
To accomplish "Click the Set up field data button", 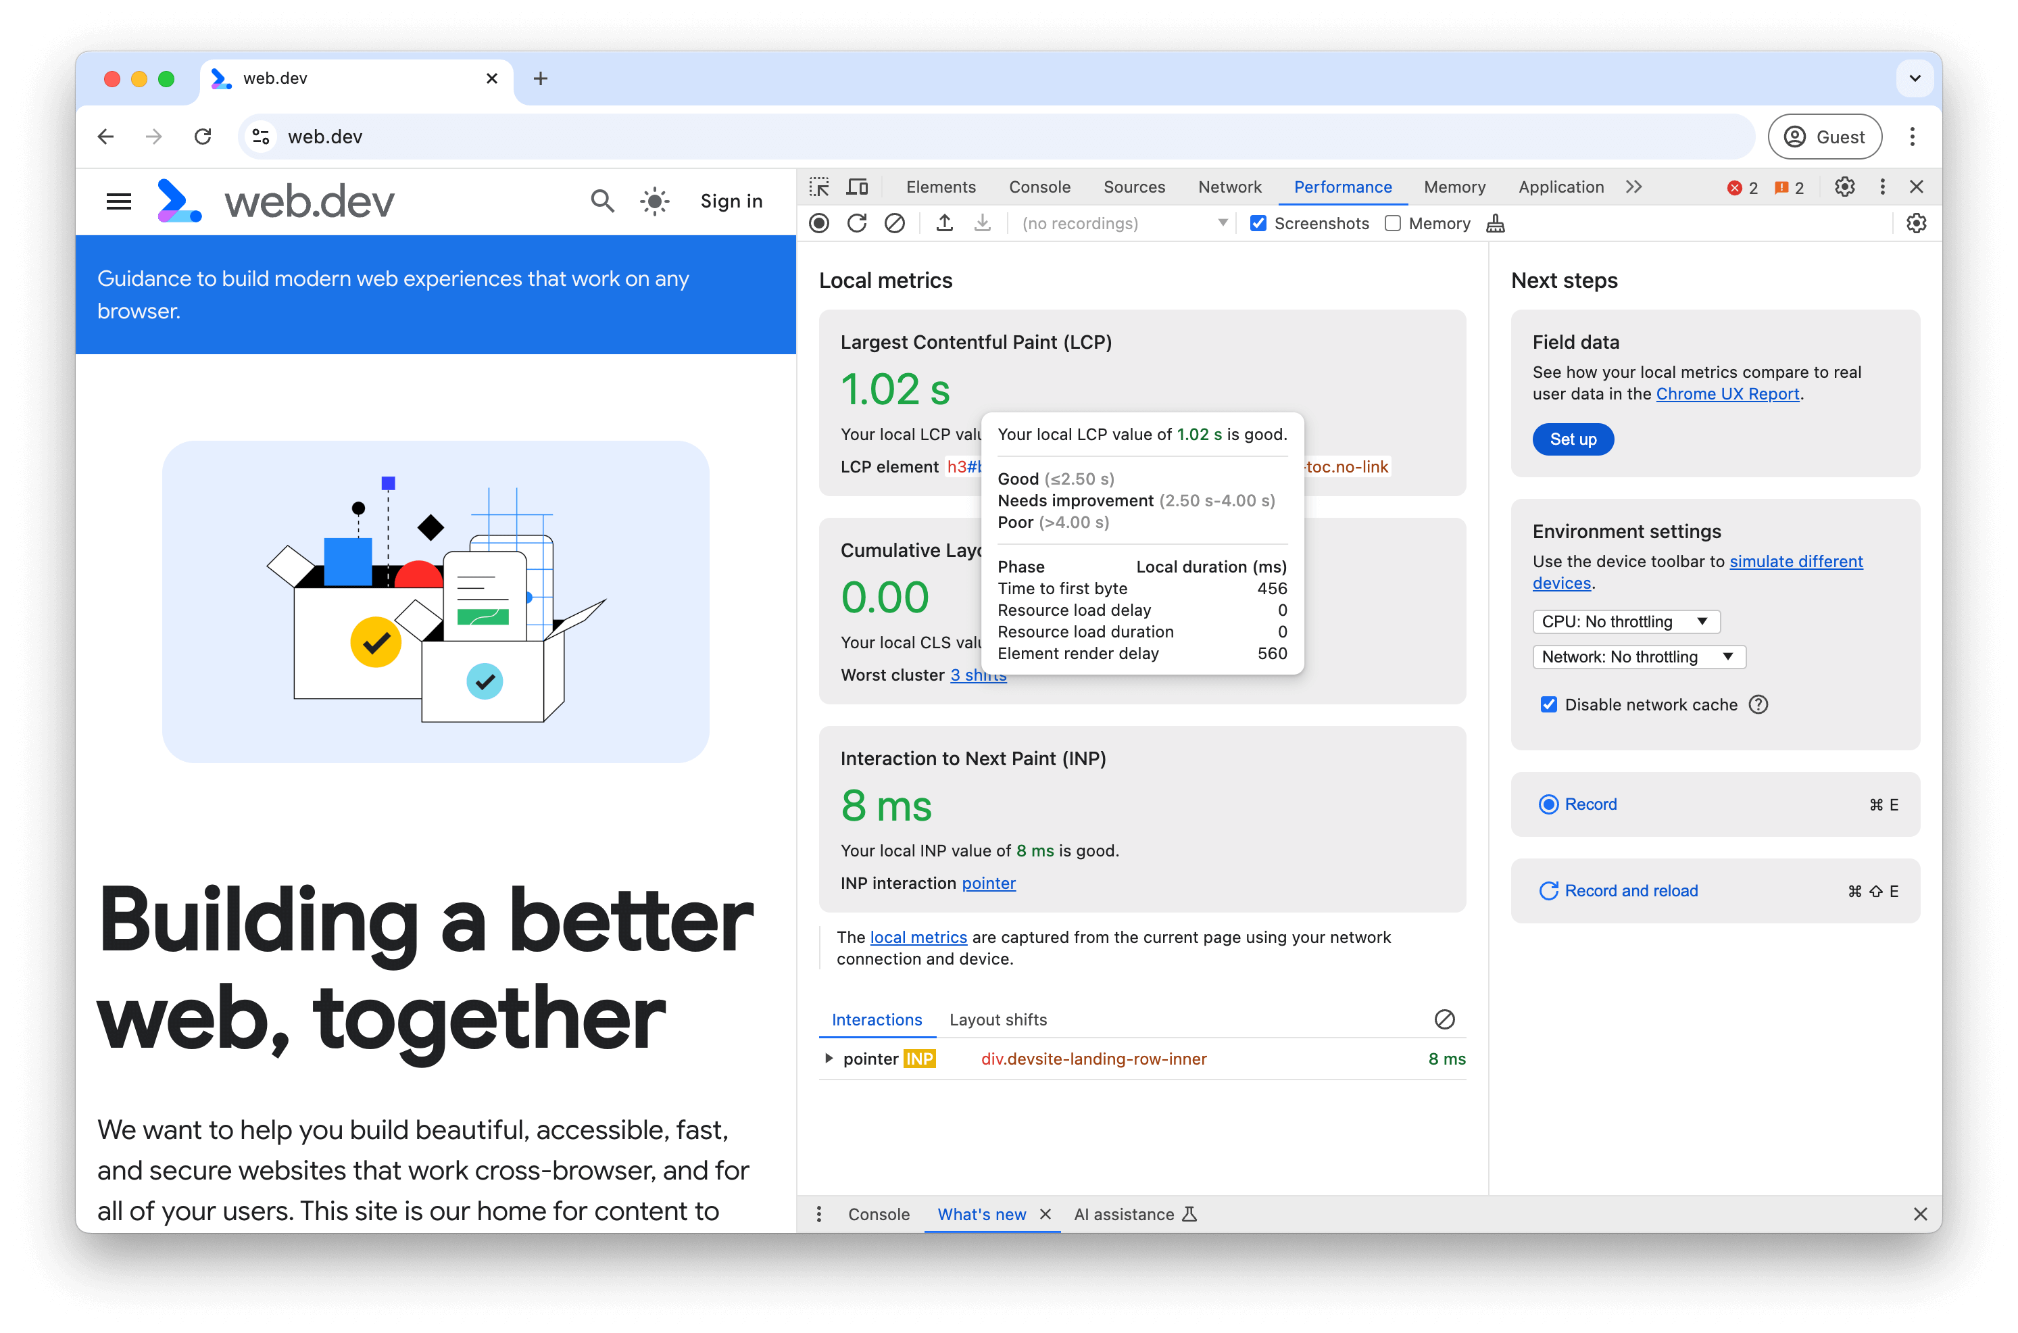I will pos(1573,437).
